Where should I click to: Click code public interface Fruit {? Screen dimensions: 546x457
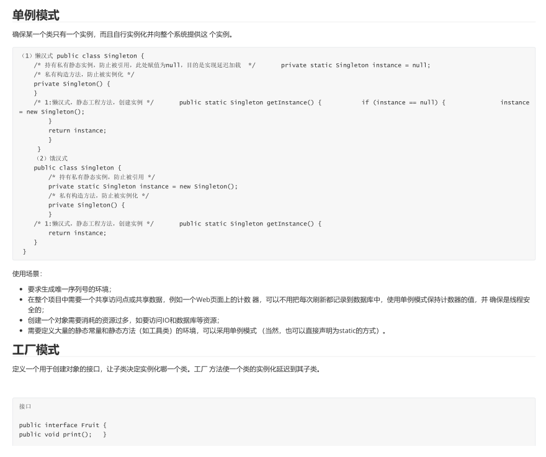[x=63, y=425]
